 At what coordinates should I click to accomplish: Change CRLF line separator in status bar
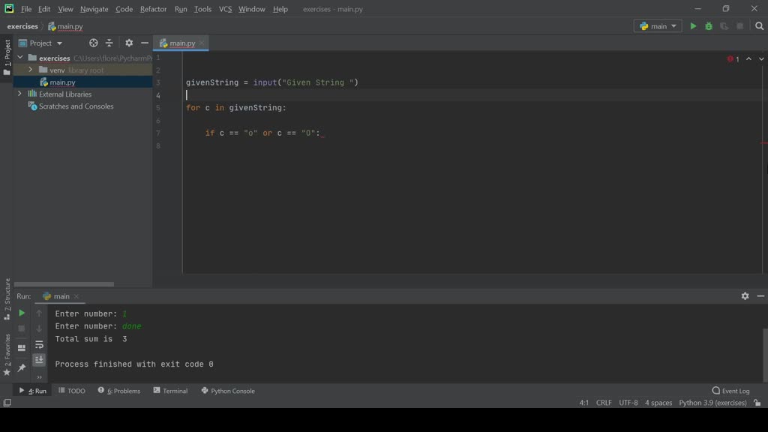click(x=604, y=403)
